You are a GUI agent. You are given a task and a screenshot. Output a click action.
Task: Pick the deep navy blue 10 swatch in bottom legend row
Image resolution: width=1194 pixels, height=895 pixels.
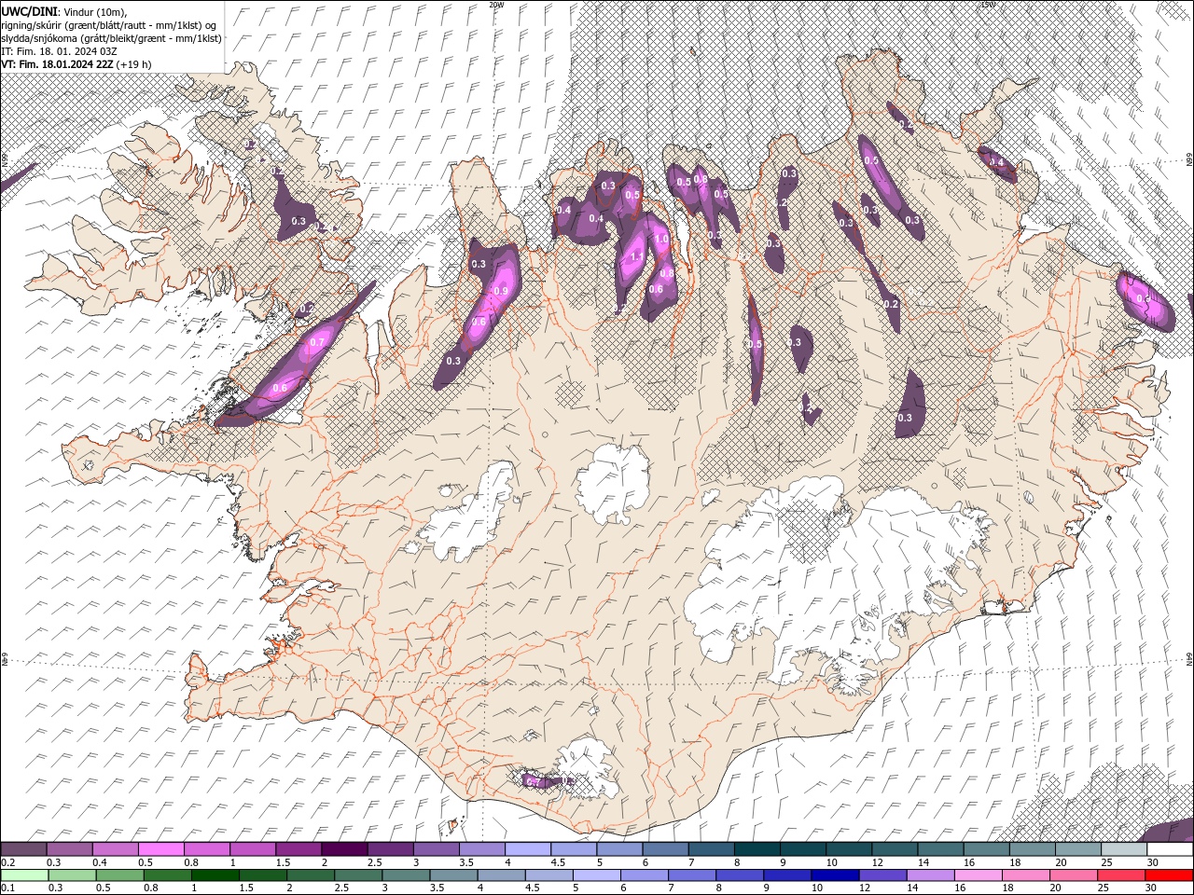point(834,875)
